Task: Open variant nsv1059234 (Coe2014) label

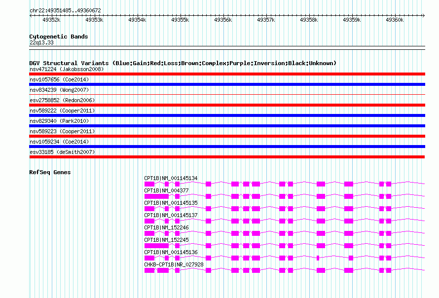Action: (x=59, y=142)
